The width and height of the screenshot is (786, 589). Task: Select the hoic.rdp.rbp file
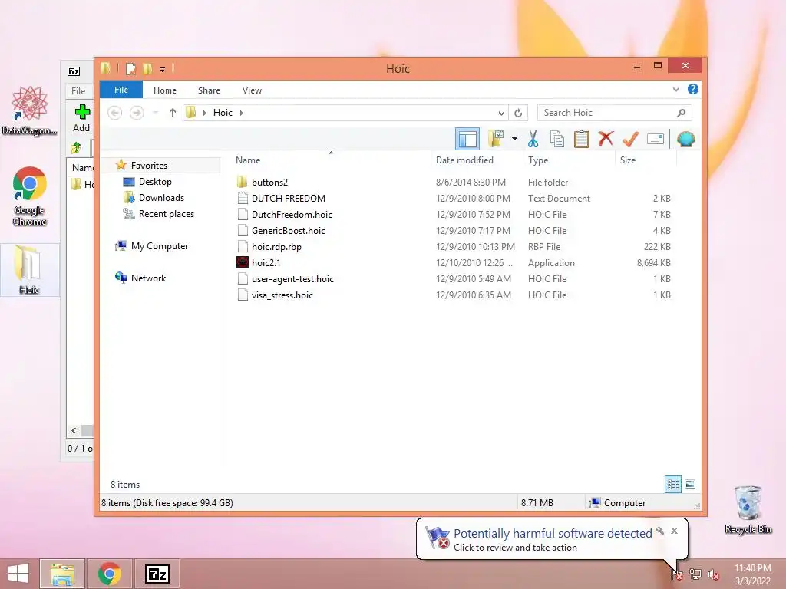(x=276, y=246)
